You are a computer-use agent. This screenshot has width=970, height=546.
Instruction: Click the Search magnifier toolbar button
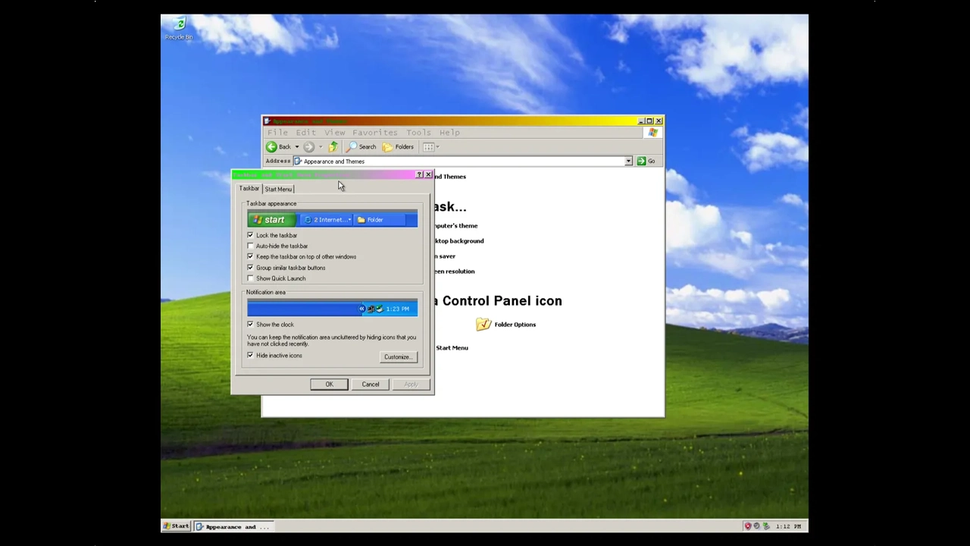coord(361,146)
